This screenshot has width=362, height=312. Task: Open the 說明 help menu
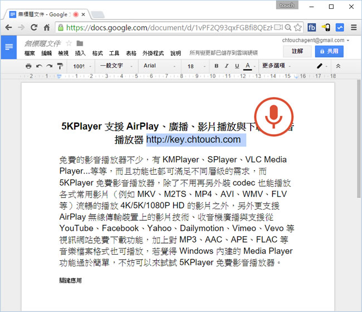(x=175, y=53)
